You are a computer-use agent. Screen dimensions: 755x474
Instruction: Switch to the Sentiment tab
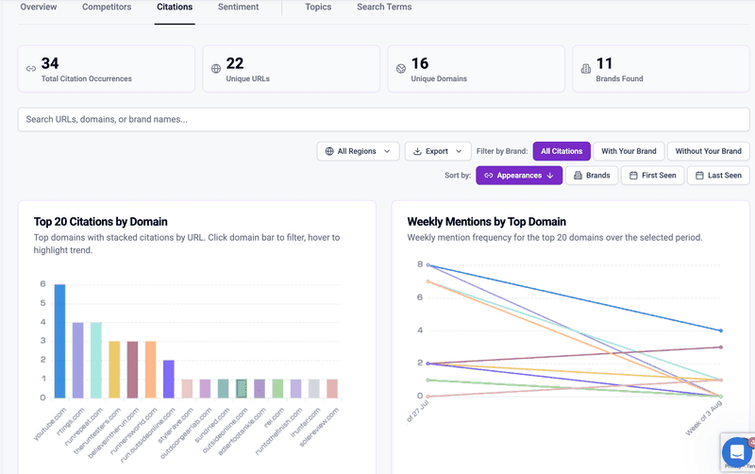click(238, 8)
